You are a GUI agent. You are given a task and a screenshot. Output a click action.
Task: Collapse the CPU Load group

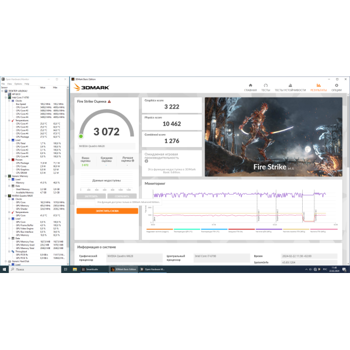(x=9, y=140)
